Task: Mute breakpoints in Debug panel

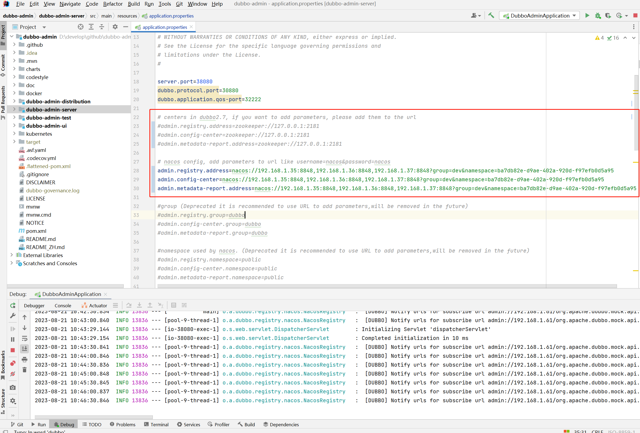Action: click(x=13, y=374)
